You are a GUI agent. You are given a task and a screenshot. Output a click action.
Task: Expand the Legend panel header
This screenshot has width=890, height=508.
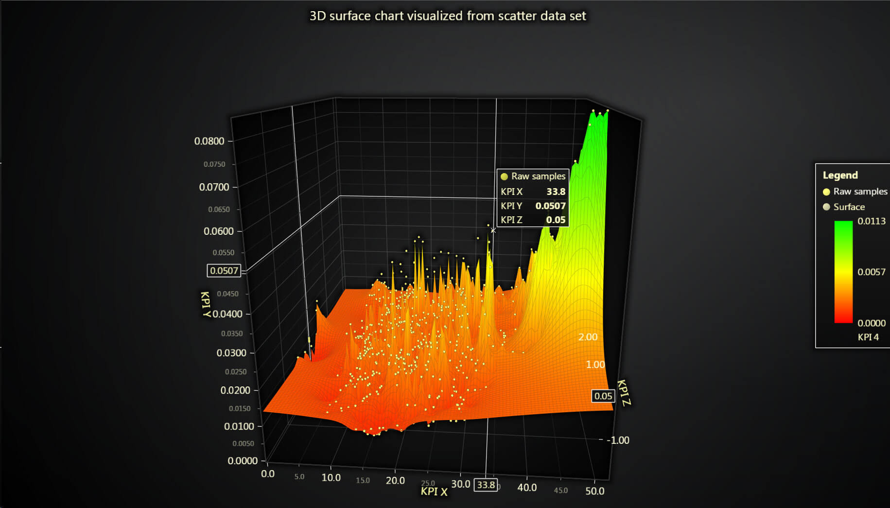click(x=840, y=175)
